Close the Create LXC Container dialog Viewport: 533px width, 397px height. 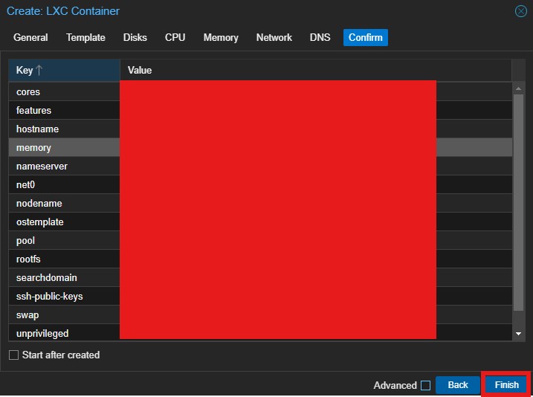click(520, 11)
